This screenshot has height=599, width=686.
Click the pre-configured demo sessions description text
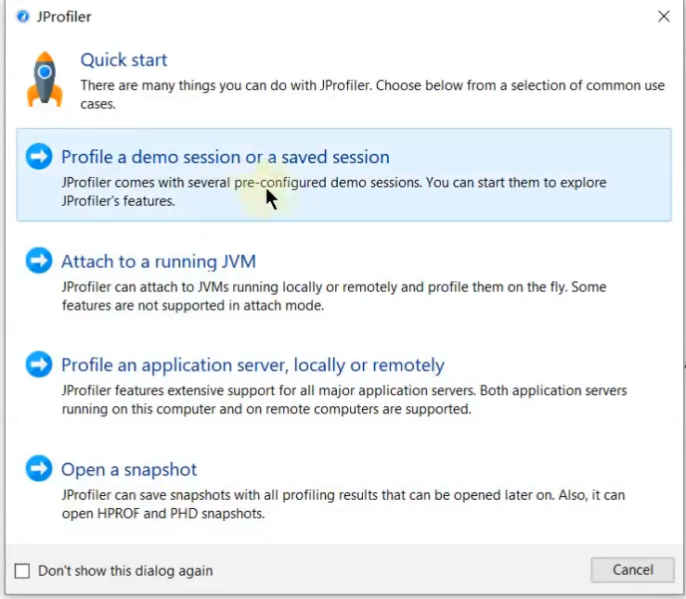tap(333, 191)
